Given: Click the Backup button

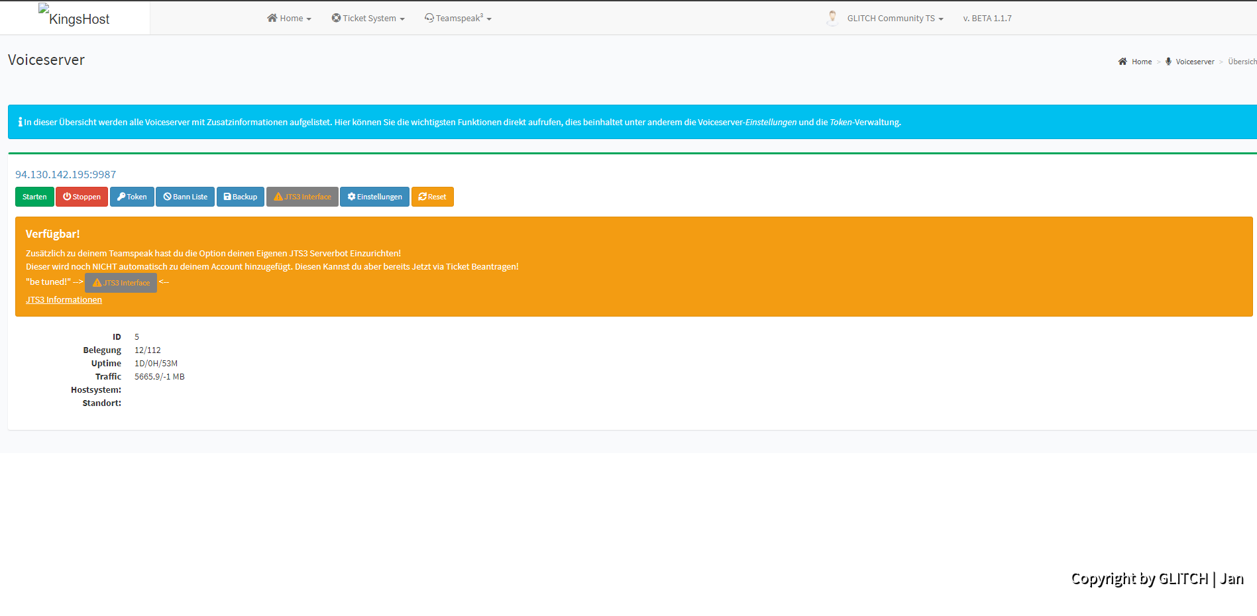Looking at the screenshot, I should [240, 197].
